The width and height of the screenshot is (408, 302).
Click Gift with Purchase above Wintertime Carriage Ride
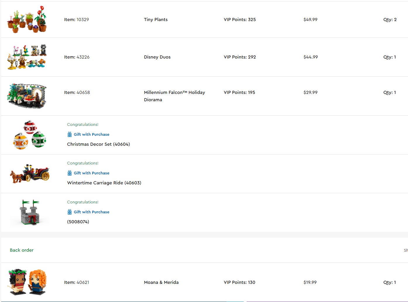click(92, 173)
